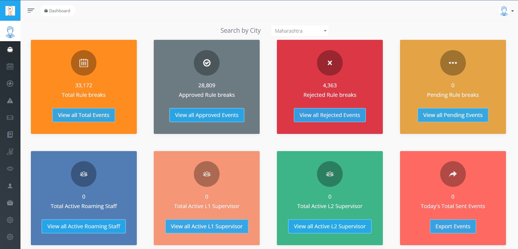
Task: Open View all Rejected Events
Action: [x=330, y=115]
